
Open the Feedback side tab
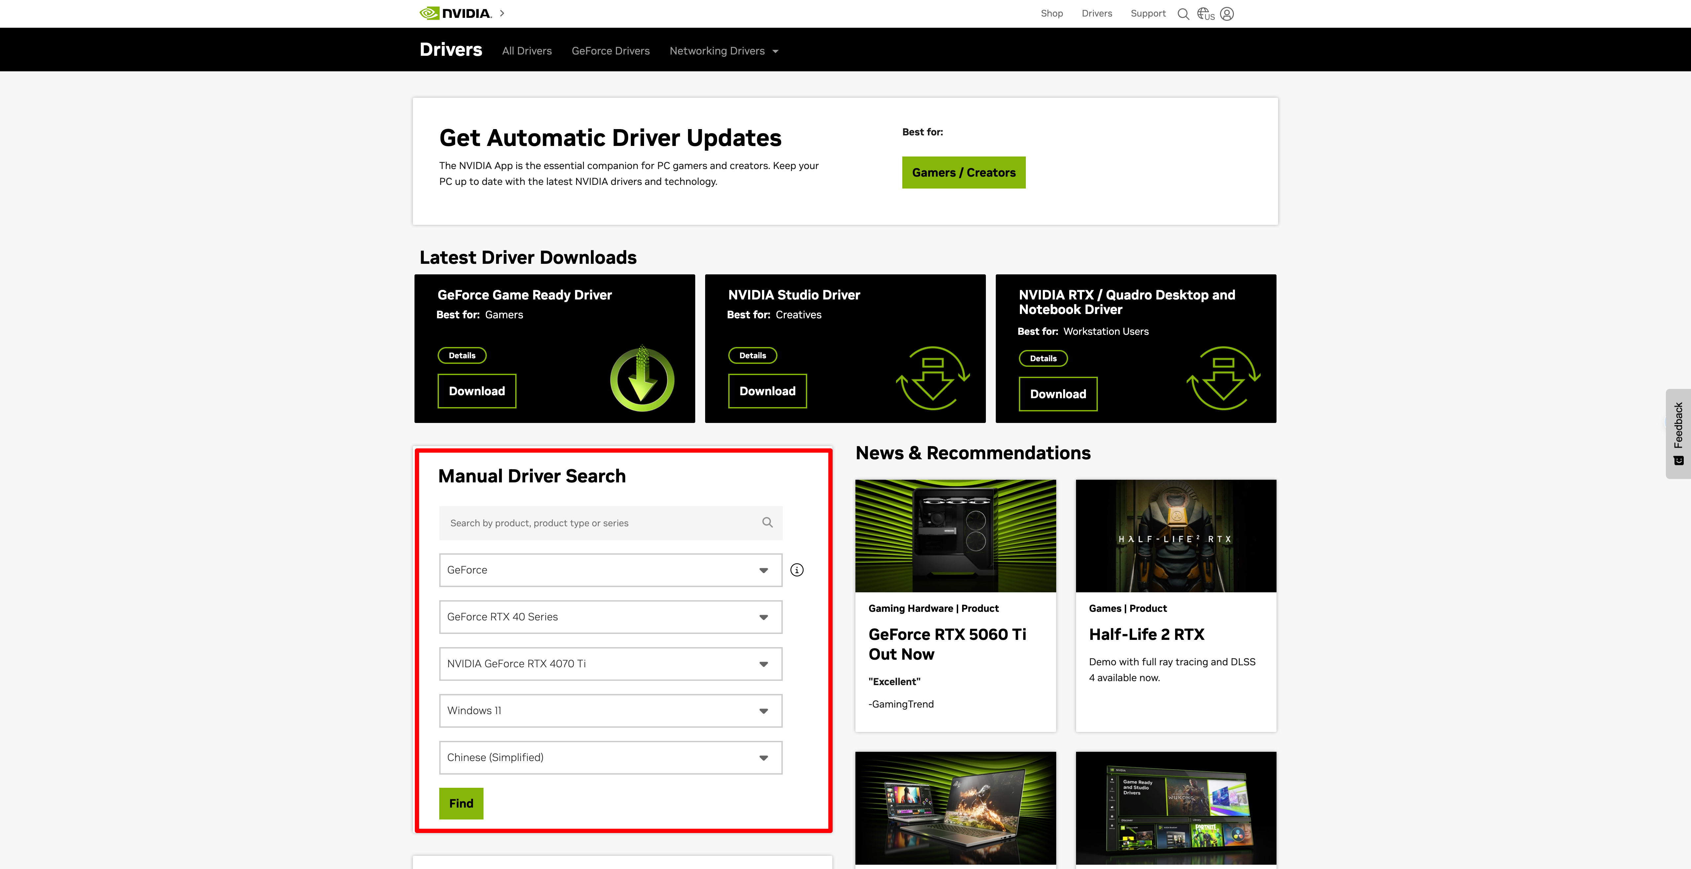point(1678,434)
